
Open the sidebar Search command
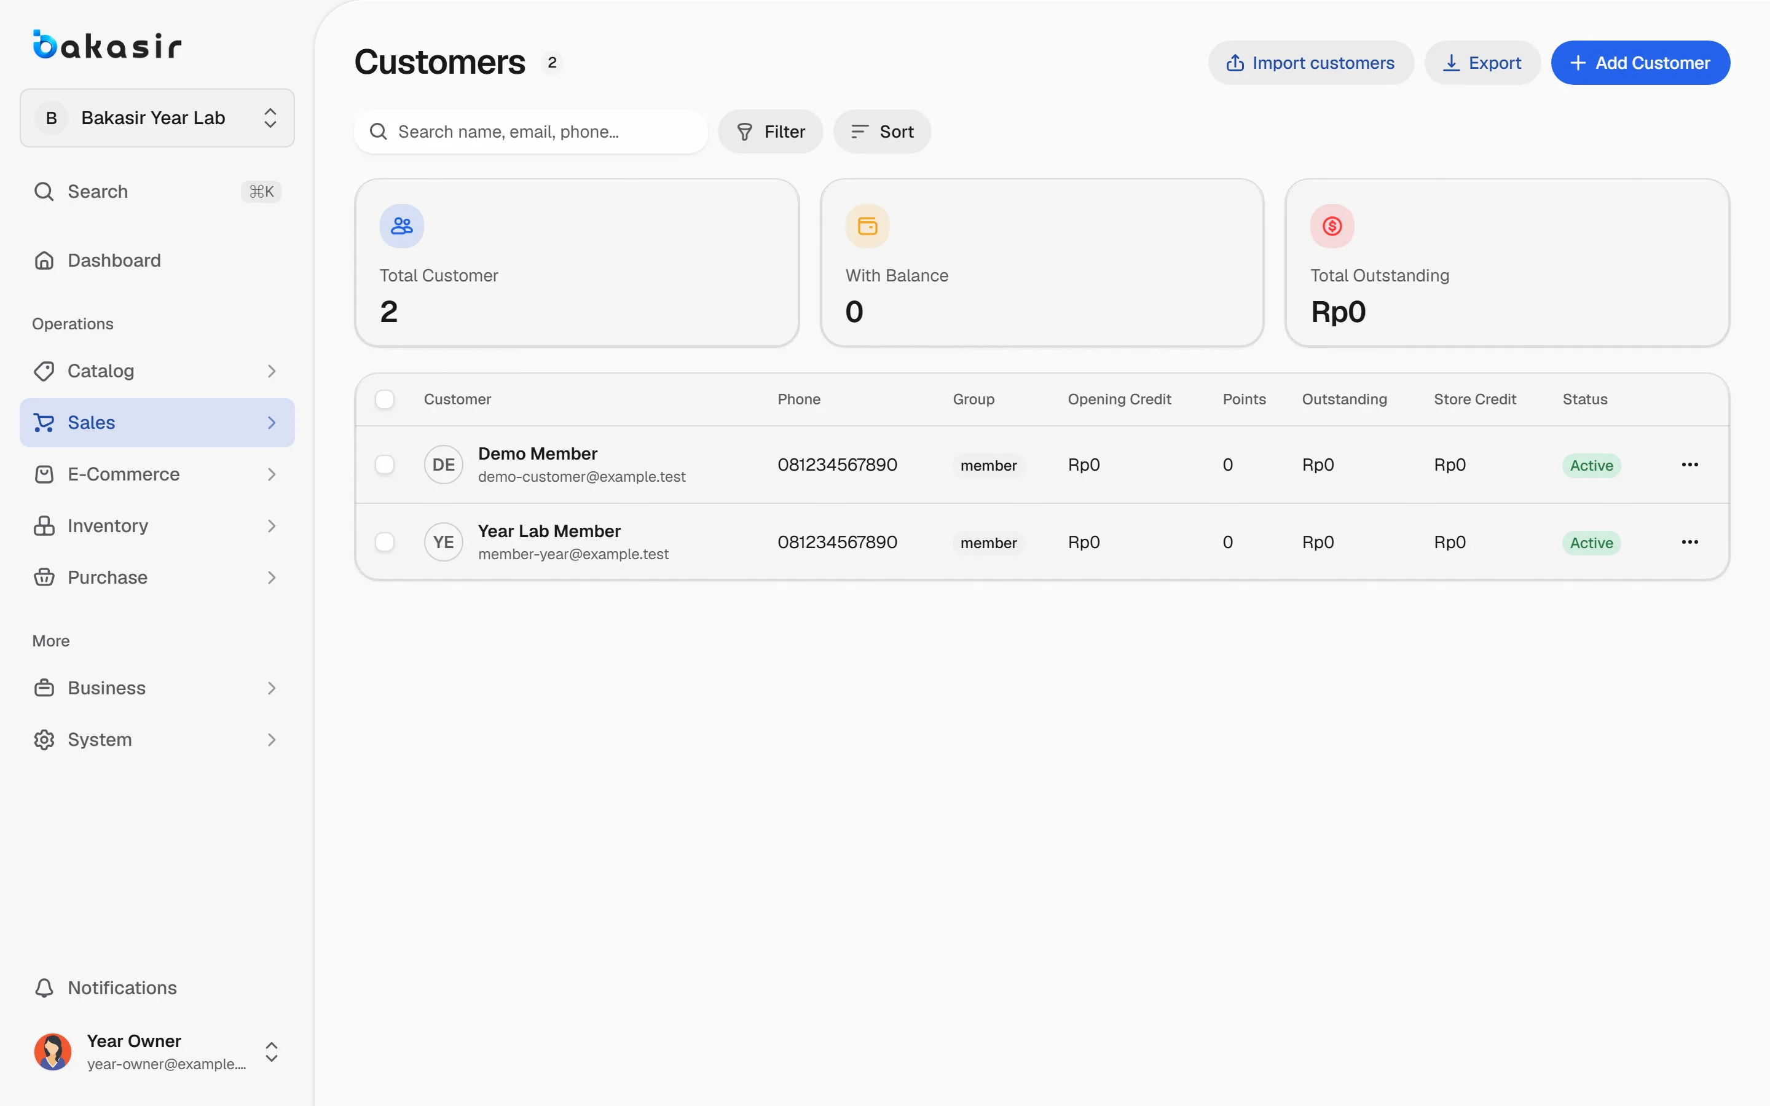157,192
